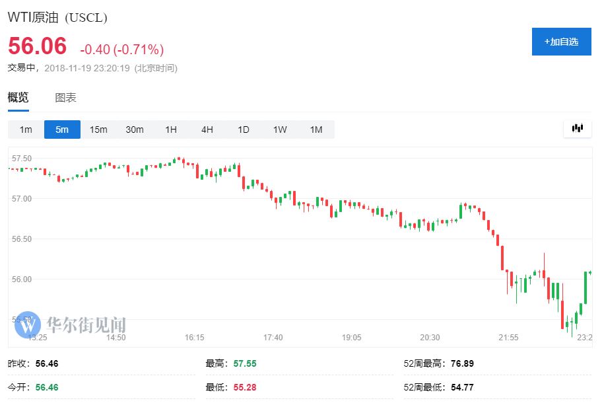
Task: Show the 1D daily chart
Action: click(244, 130)
